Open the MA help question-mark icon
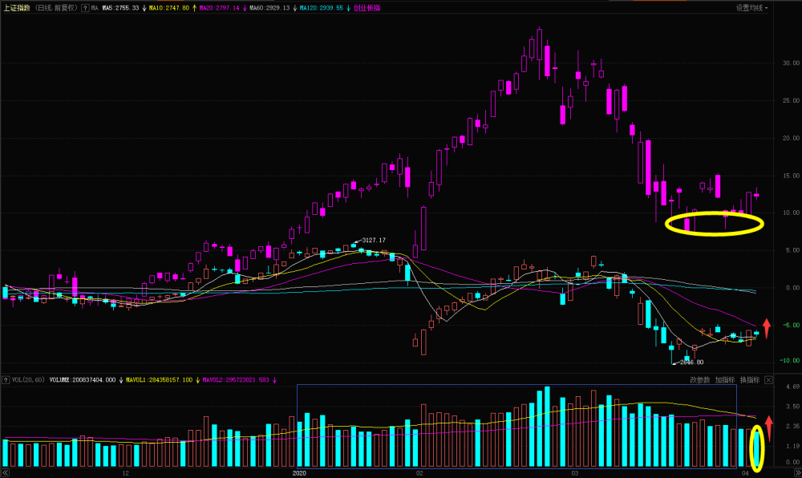 [86, 8]
